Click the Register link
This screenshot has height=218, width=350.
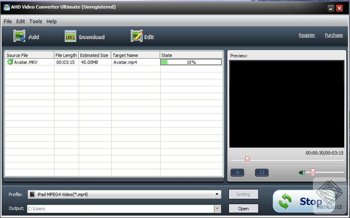pos(307,35)
